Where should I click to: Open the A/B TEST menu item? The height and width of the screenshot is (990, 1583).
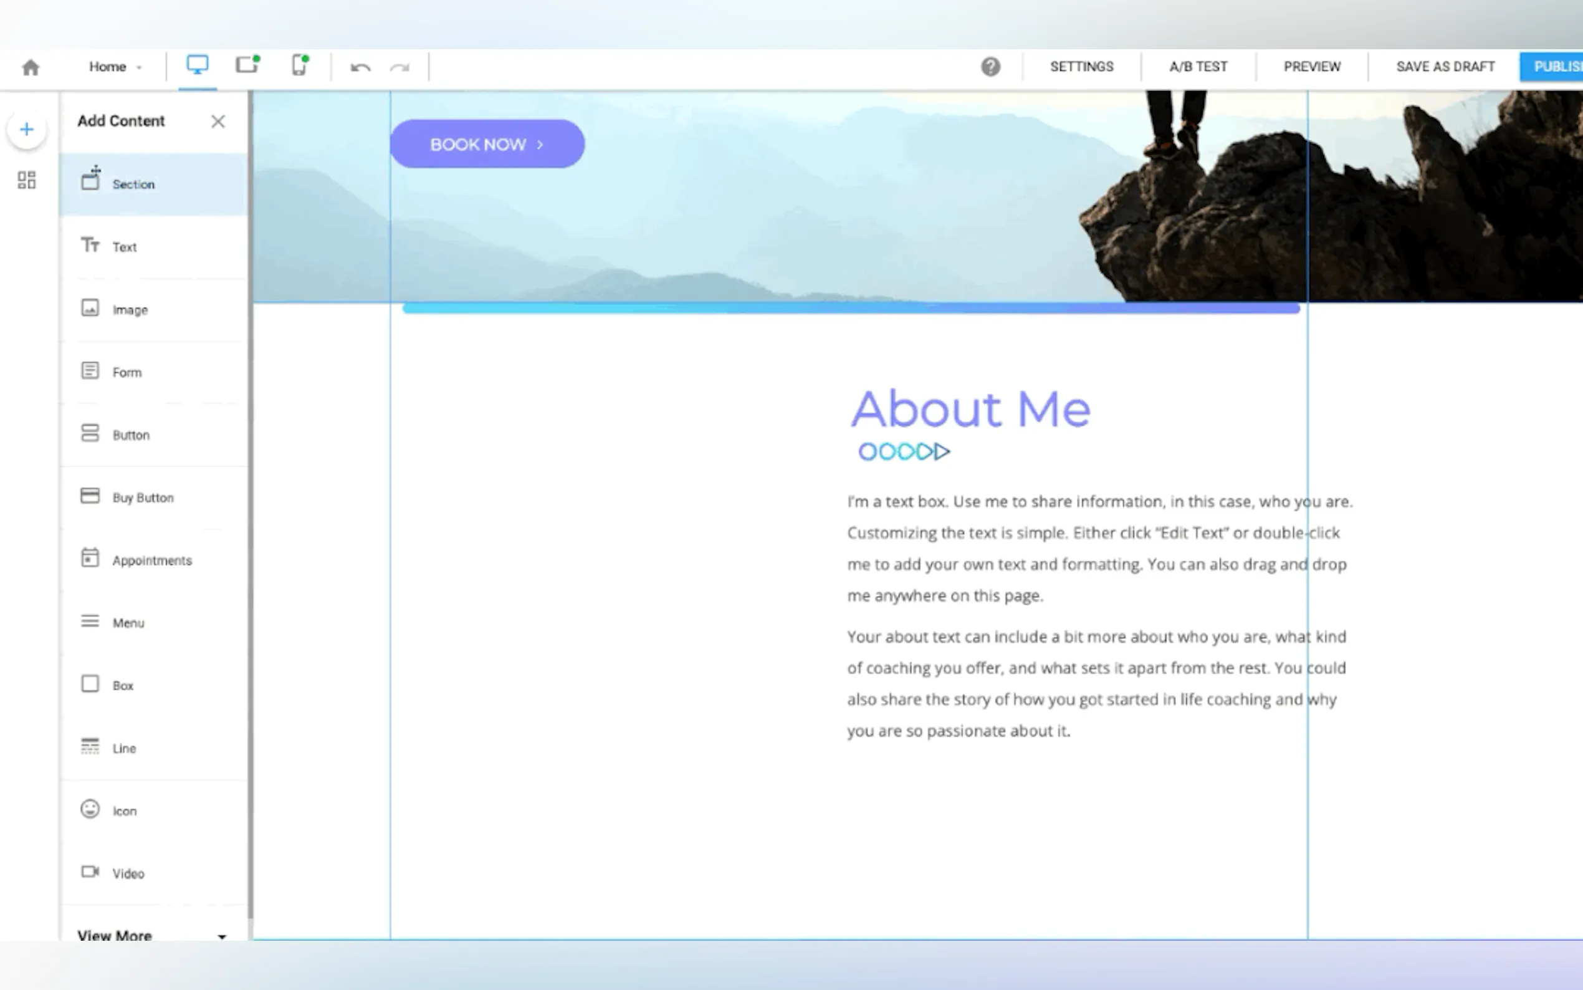tap(1198, 67)
